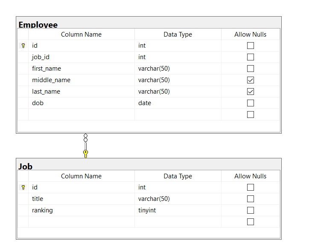This screenshot has width=315, height=252.
Task: Select the Employee id column name cell
Action: click(82, 46)
